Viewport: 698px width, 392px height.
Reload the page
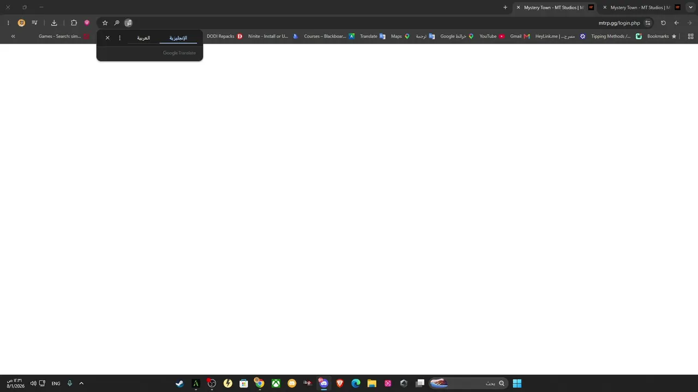[663, 23]
